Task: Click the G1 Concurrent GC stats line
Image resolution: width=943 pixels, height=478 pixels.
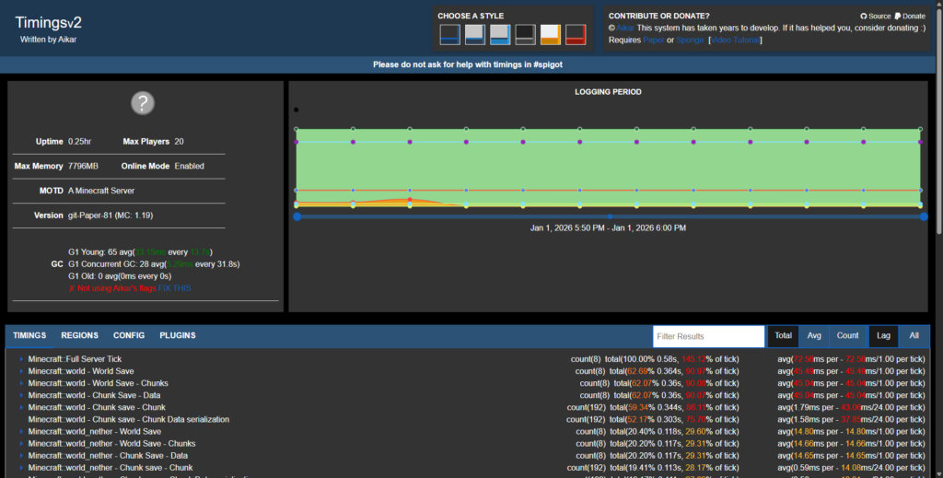Action: coord(154,264)
